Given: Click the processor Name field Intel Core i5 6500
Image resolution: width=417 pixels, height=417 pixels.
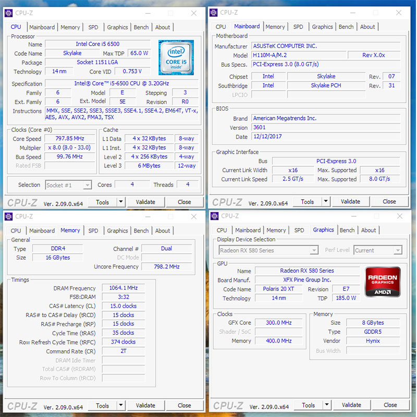Looking at the screenshot, I should 97,44.
